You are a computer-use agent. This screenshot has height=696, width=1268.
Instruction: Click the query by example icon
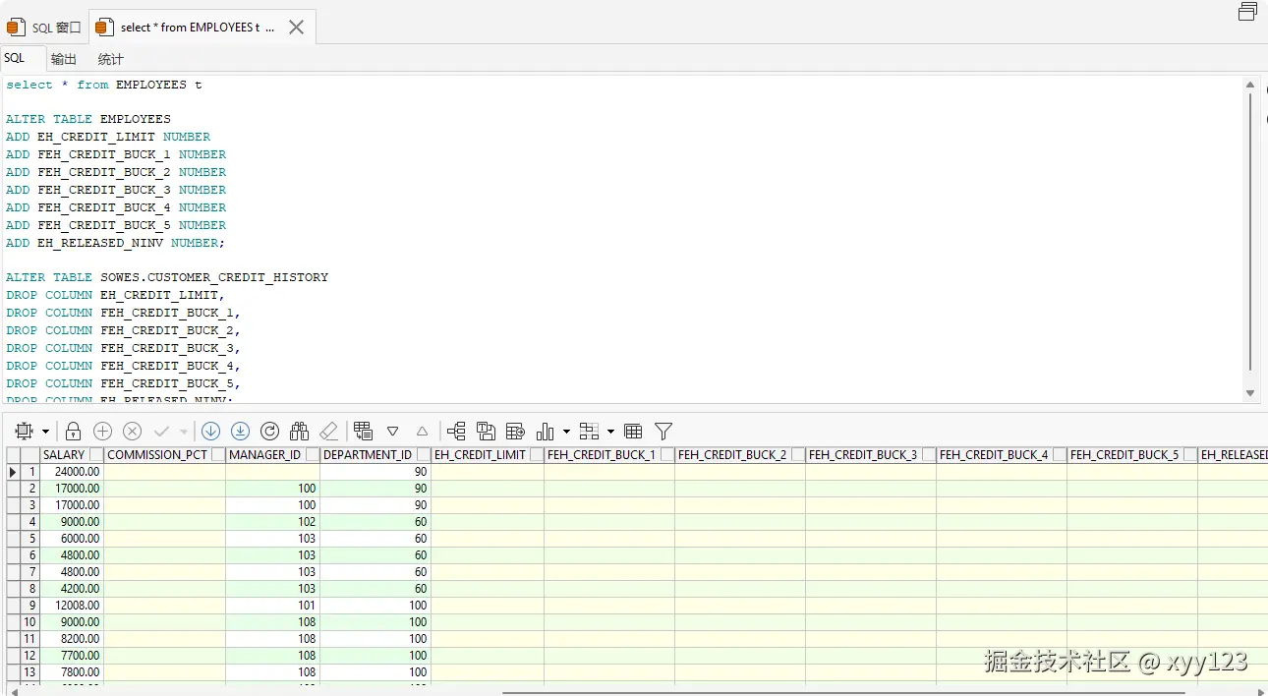coord(363,431)
